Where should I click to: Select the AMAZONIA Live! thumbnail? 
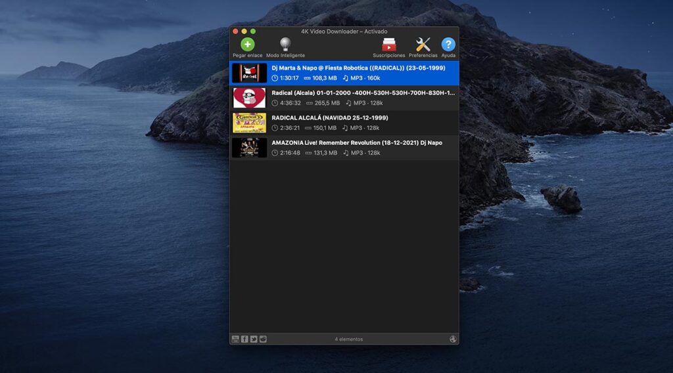pos(249,148)
